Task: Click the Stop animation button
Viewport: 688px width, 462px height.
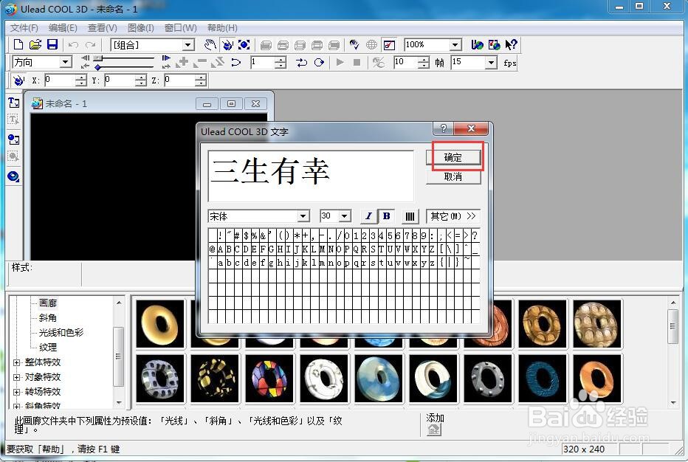Action: 357,62
